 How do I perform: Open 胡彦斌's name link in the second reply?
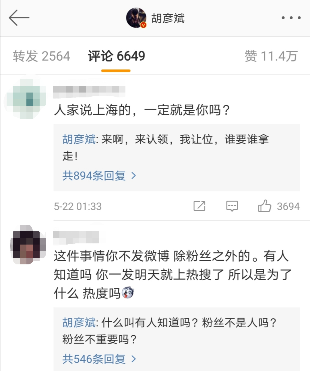(77, 323)
